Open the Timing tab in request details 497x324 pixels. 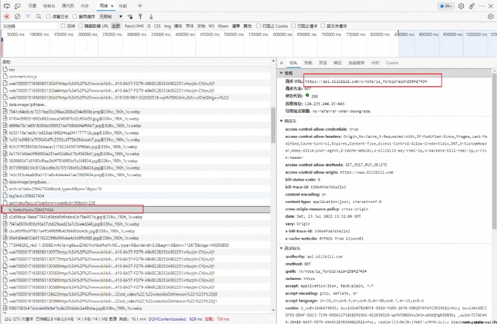click(375, 63)
